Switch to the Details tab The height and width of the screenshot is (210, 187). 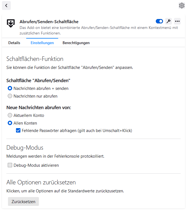coord(14,43)
